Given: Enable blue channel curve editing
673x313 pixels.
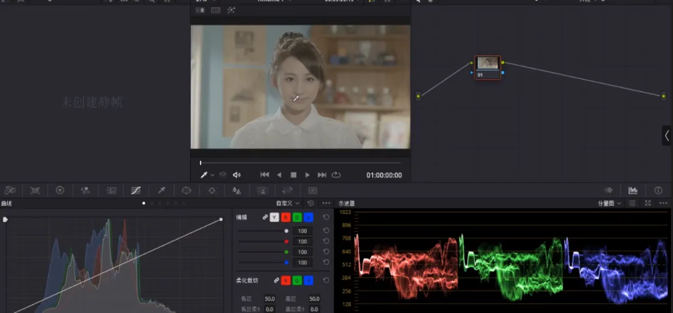Looking at the screenshot, I should [308, 218].
